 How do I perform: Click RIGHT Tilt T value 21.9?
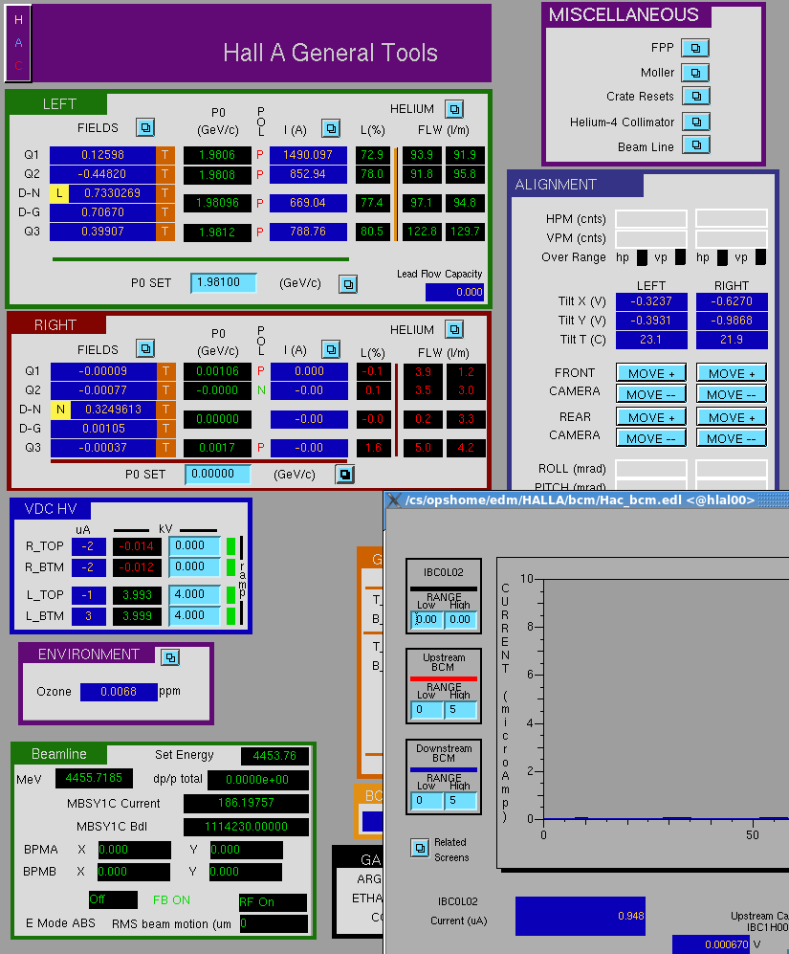tap(732, 340)
